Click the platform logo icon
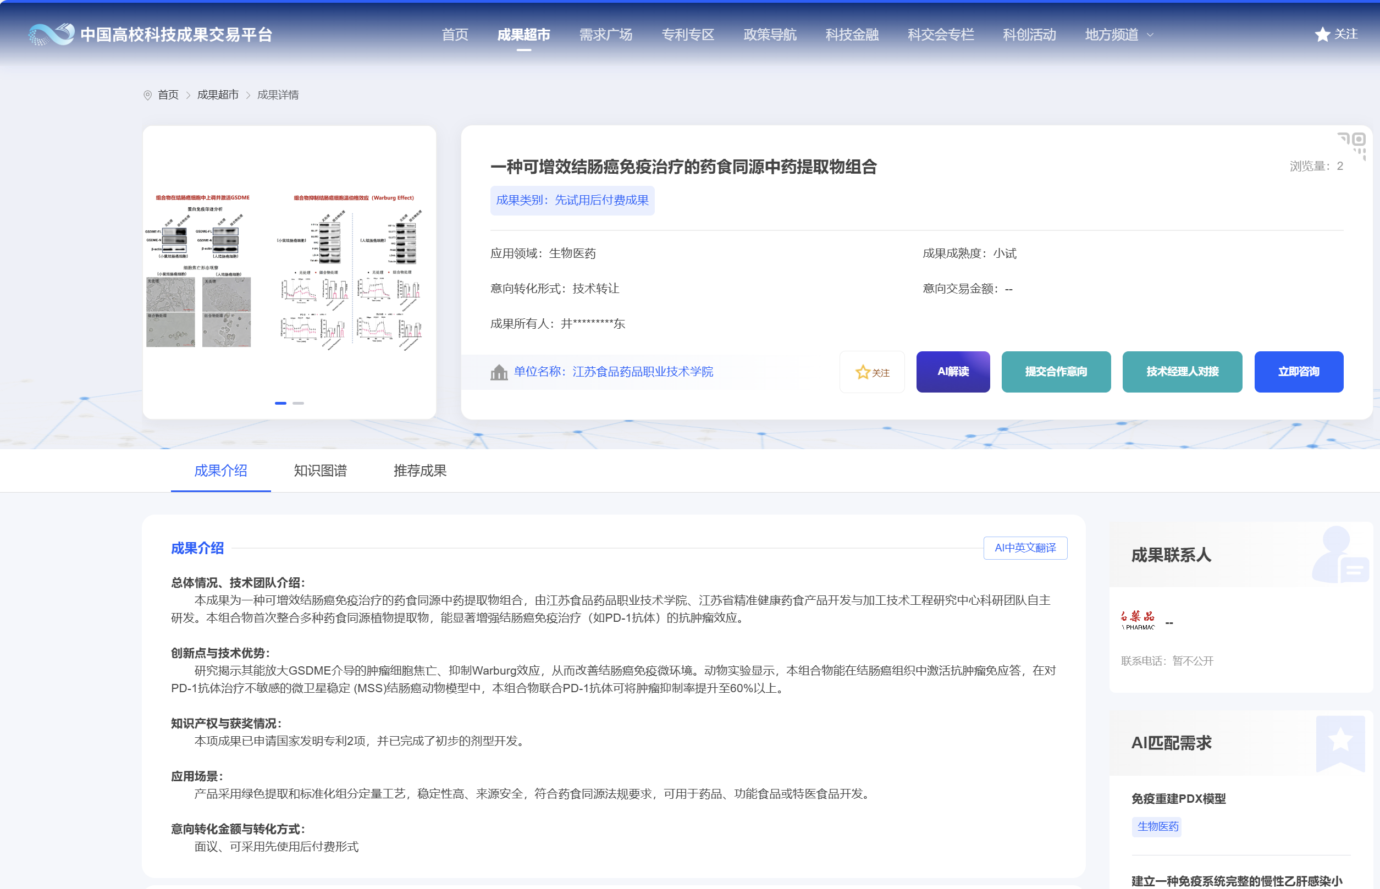 (51, 34)
